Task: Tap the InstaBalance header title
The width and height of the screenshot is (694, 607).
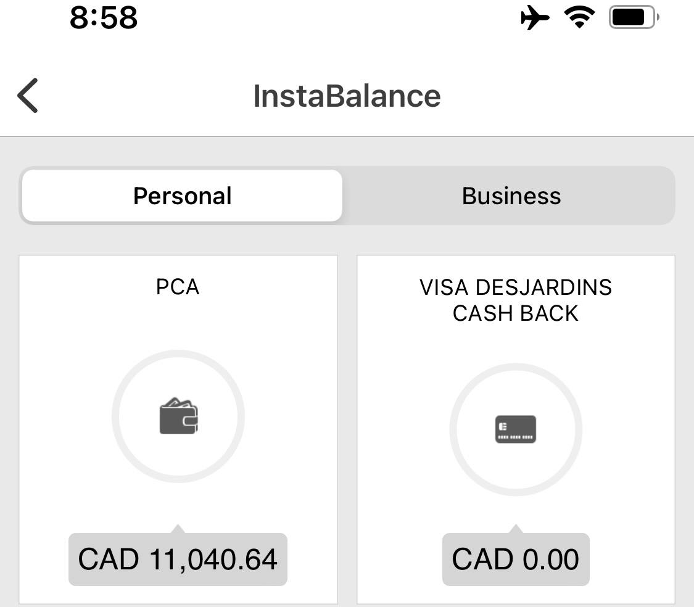Action: point(347,96)
